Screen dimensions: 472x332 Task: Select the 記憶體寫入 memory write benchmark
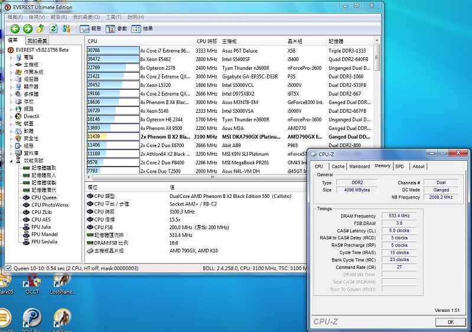(44, 175)
